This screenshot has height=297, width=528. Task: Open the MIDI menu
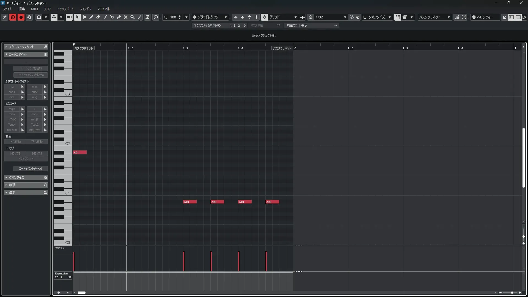pos(34,9)
